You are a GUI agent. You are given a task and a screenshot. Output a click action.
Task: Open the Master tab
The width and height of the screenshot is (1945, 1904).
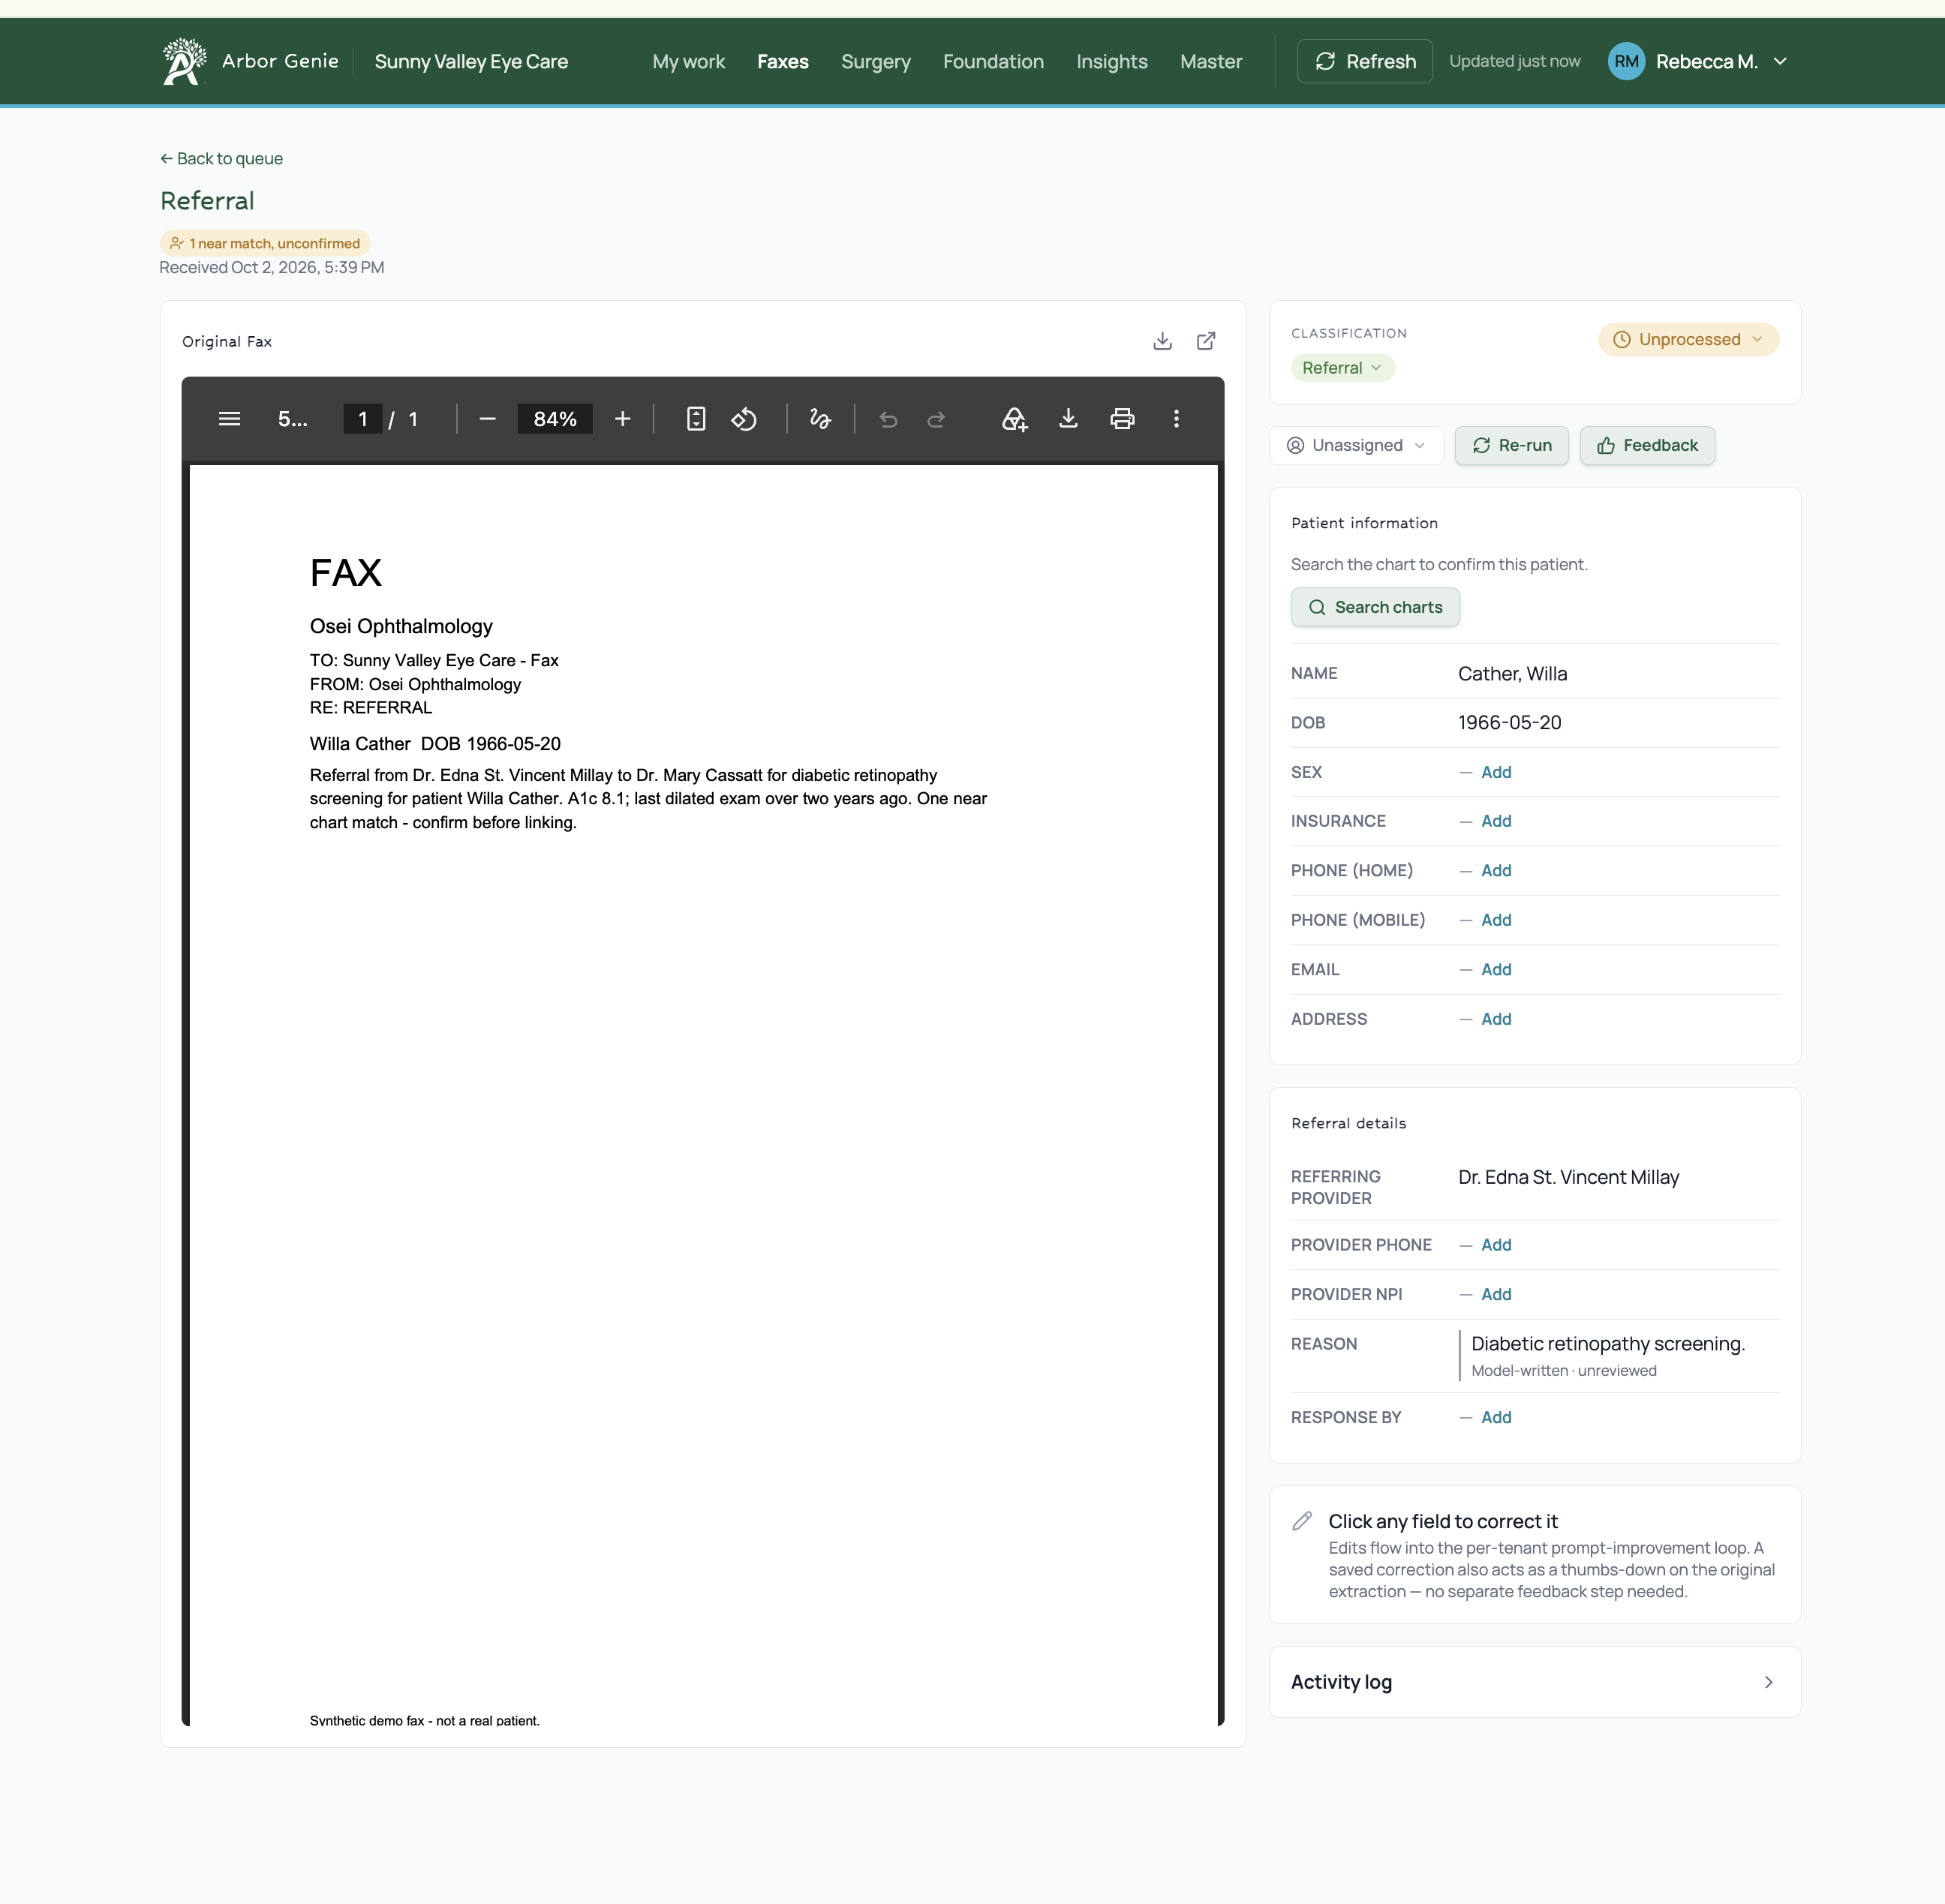click(1211, 61)
